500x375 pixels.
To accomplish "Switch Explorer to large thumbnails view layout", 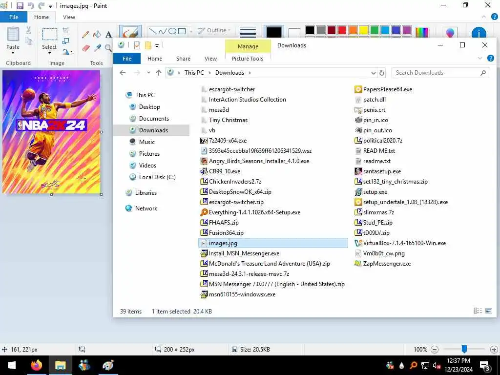I will (x=488, y=311).
